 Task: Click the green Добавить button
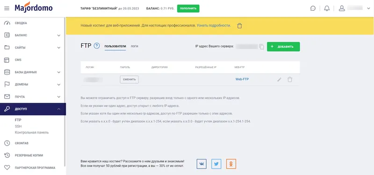coord(283,47)
